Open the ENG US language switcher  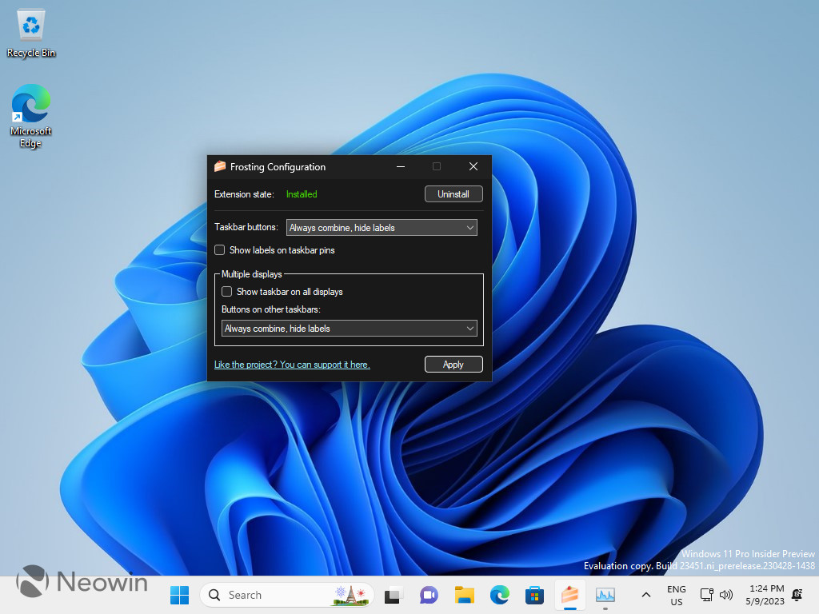(676, 595)
